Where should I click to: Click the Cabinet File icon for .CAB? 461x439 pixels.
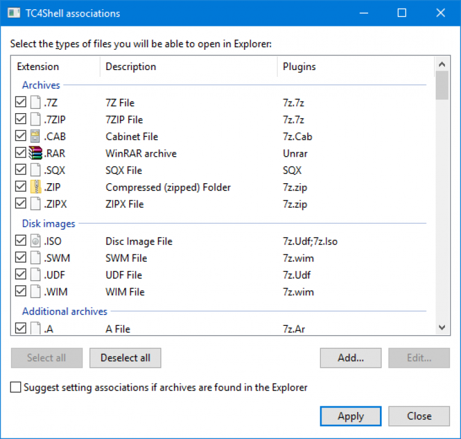pos(36,136)
